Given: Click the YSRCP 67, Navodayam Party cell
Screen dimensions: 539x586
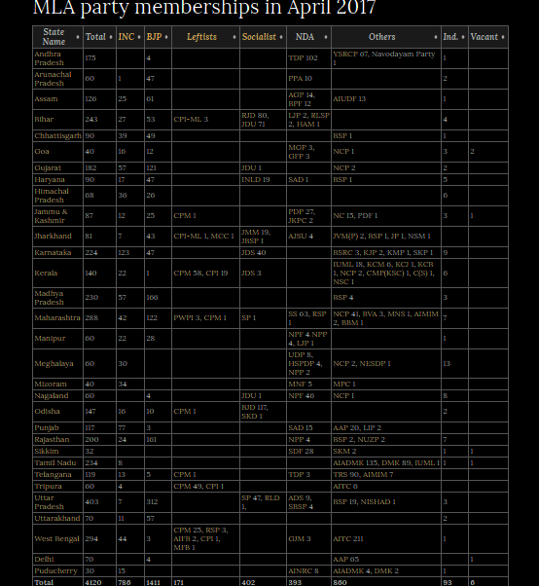Looking at the screenshot, I should tap(386, 58).
